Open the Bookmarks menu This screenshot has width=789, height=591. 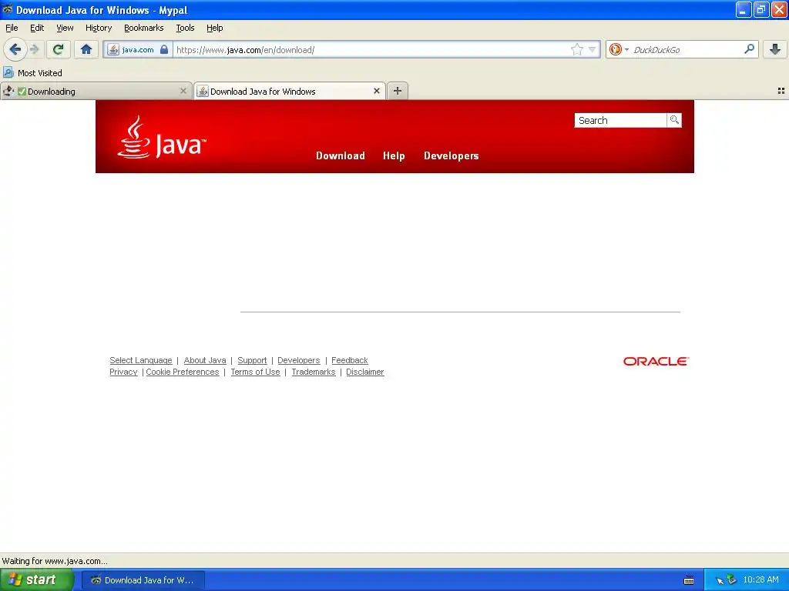point(144,28)
